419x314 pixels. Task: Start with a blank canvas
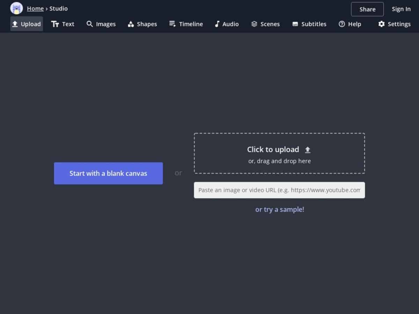108,173
